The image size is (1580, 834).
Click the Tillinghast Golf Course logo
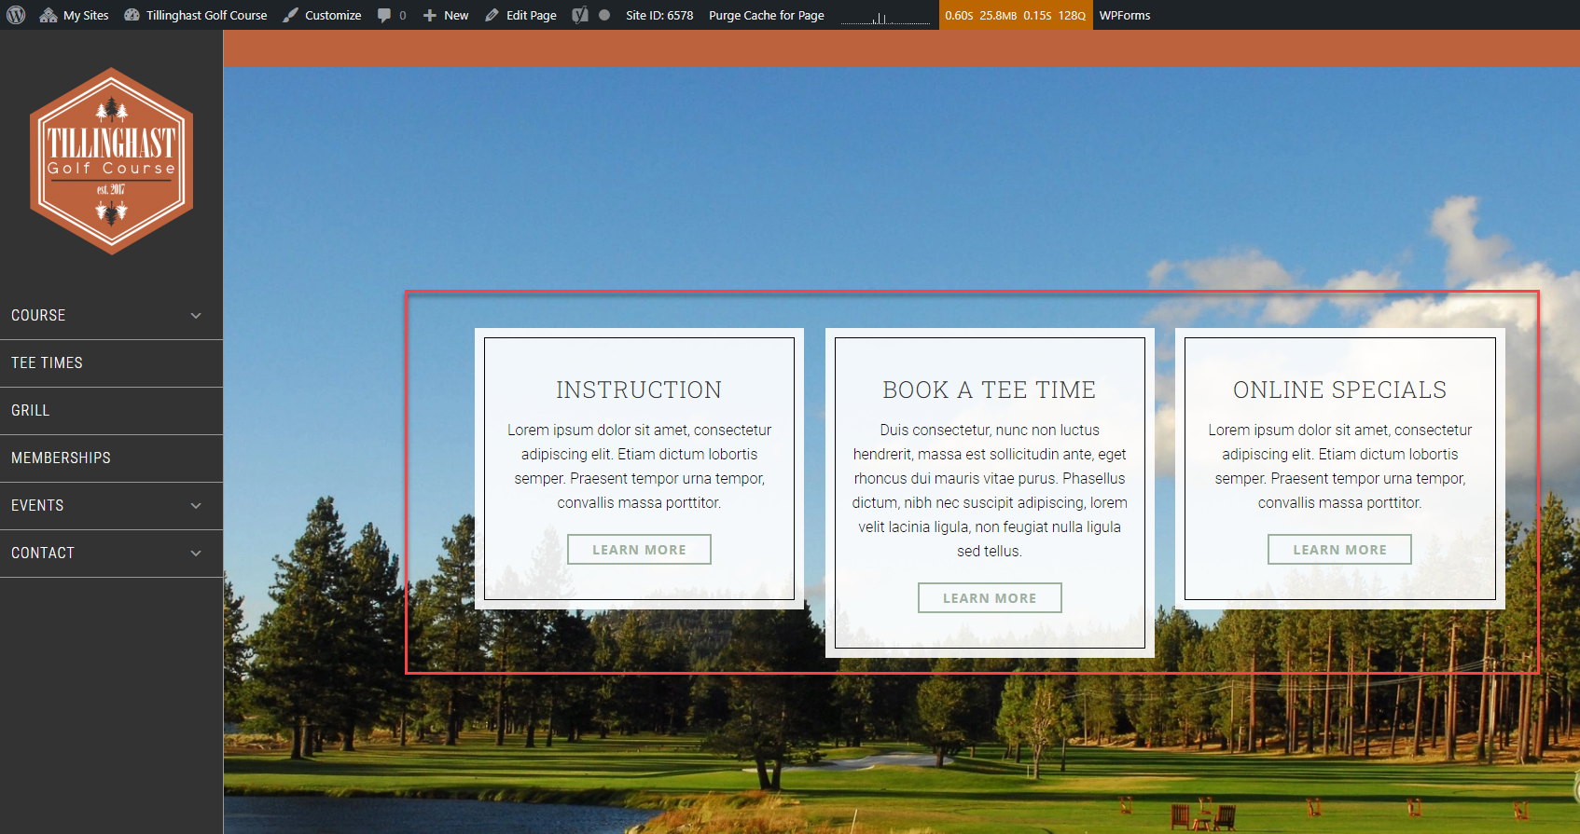(112, 160)
